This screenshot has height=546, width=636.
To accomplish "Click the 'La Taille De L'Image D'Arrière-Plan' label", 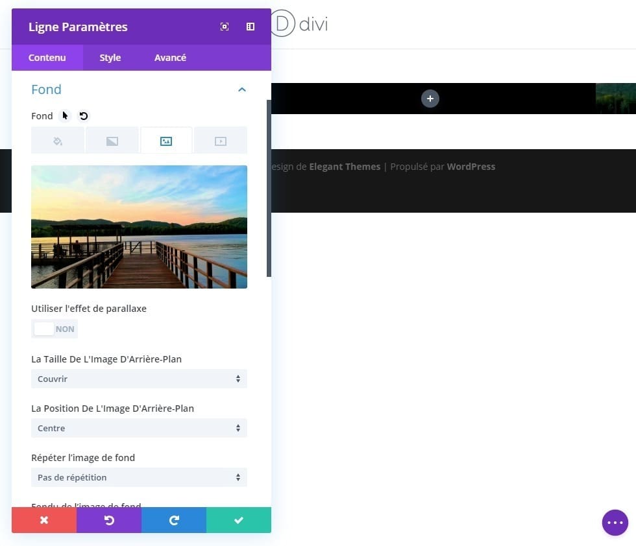I will (x=106, y=359).
